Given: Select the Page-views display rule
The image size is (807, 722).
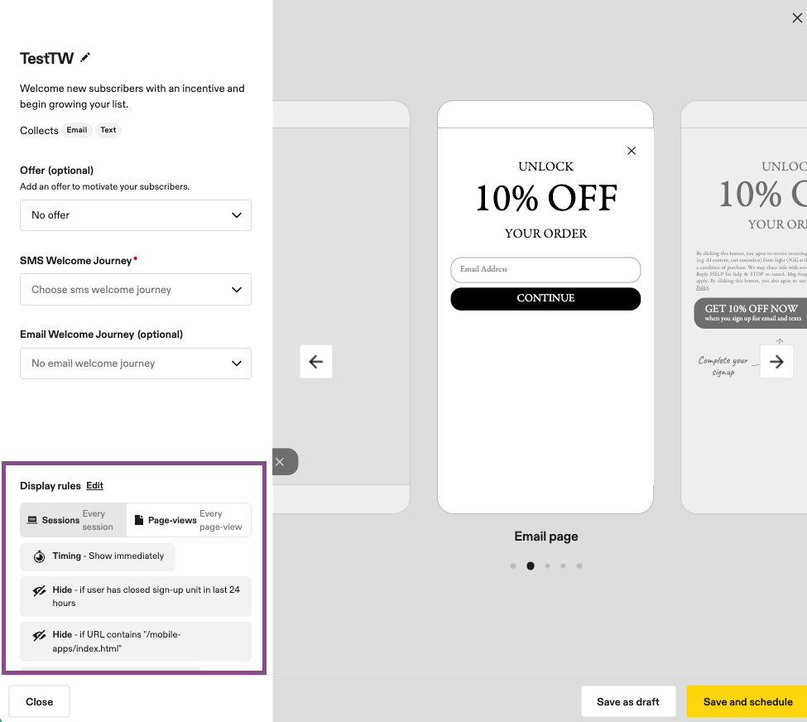Looking at the screenshot, I should tap(189, 520).
